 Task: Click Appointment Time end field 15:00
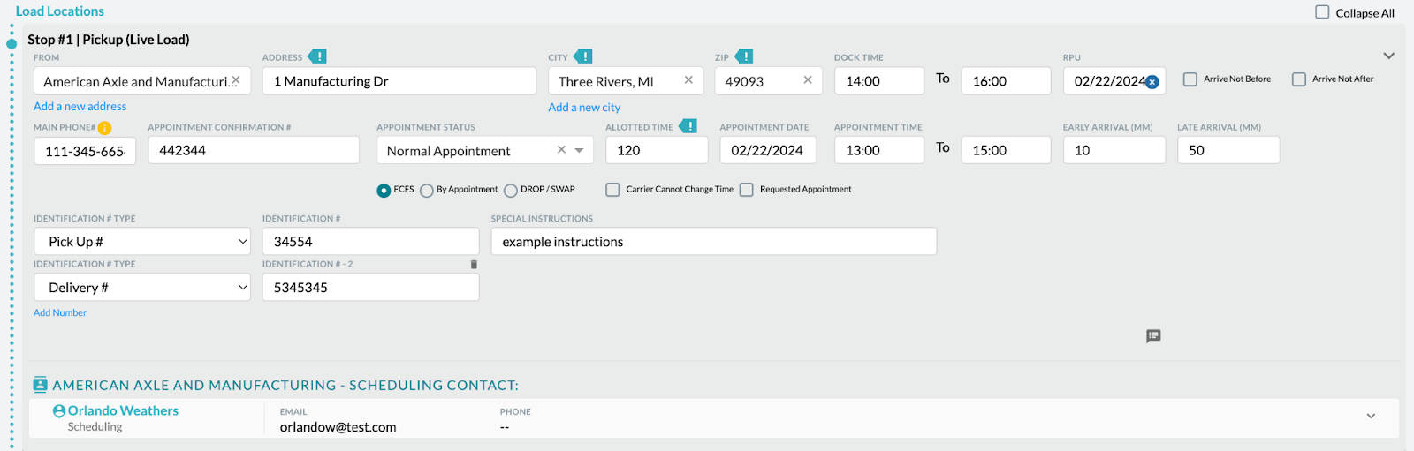[x=1007, y=150]
